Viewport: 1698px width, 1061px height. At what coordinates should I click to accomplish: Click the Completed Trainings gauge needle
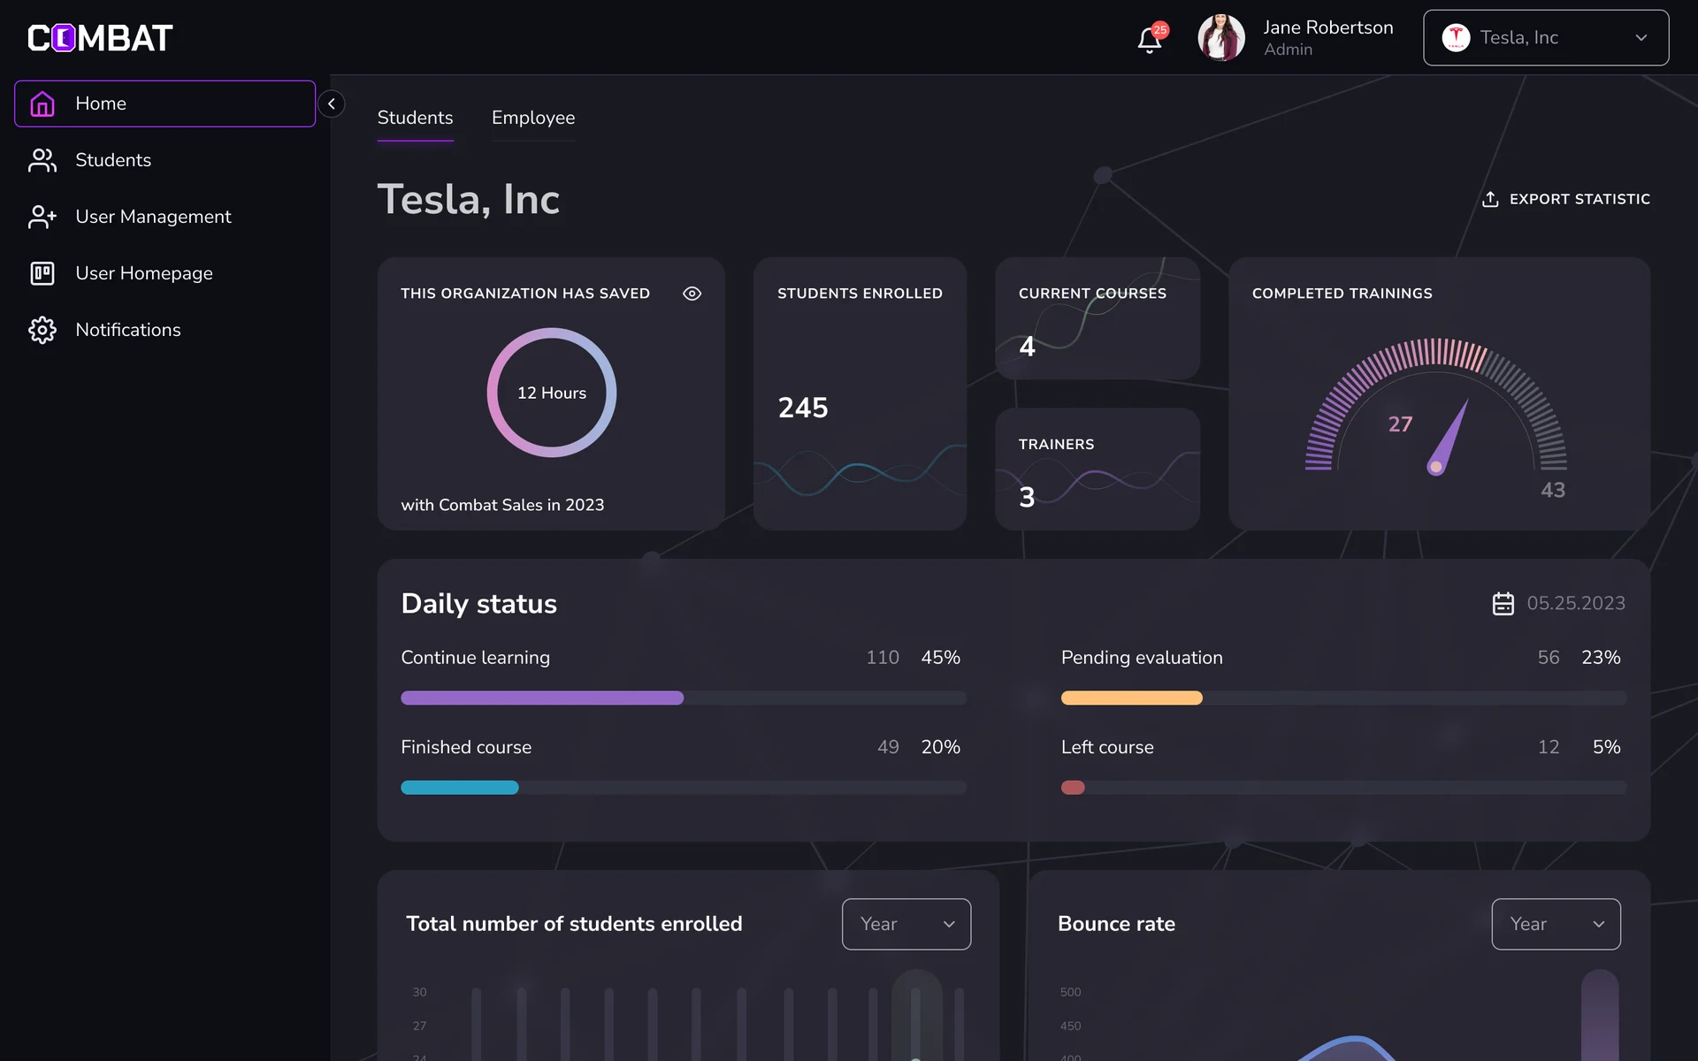tap(1448, 438)
